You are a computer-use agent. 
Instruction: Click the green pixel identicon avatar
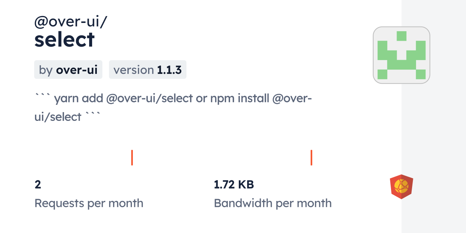[401, 55]
